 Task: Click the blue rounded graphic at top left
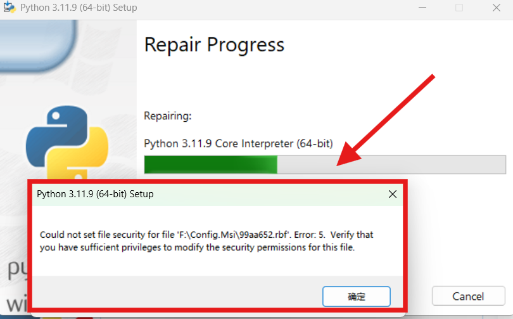coord(37,44)
